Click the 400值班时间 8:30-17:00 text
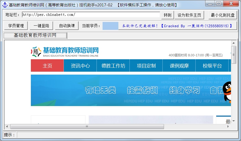This screenshot has width=241, height=141. (196, 55)
